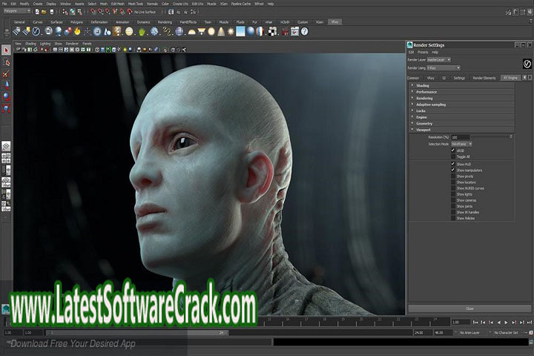Expand the Adaptive sampling section
534x356 pixels.
click(461, 105)
